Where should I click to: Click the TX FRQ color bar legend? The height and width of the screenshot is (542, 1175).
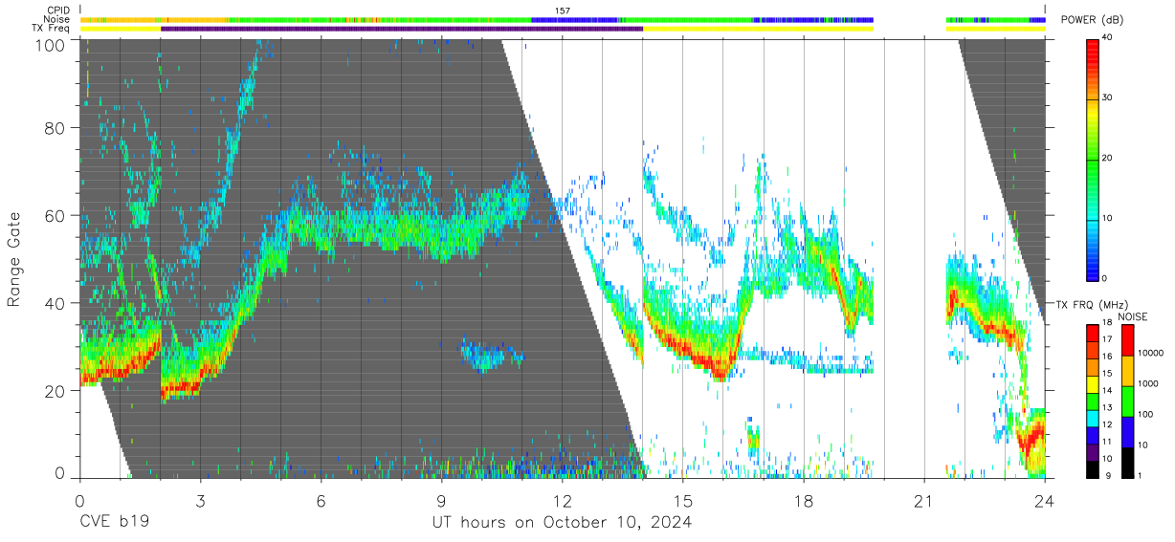point(1093,400)
